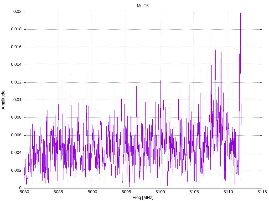Image resolution: width=269 pixels, height=201 pixels.
Task: Select the 0.004 y-axis tick label
Action: pos(16,153)
